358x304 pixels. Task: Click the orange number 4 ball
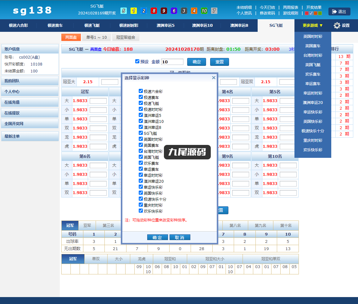pos(194,11)
